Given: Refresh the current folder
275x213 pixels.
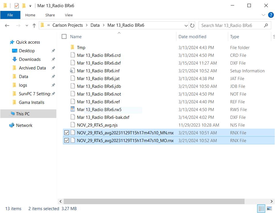Looking at the screenshot, I should click(x=192, y=26).
